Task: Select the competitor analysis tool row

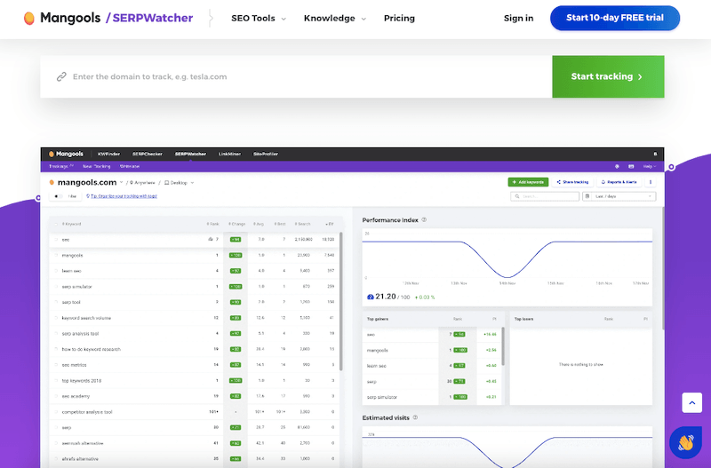Action: [x=194, y=412]
